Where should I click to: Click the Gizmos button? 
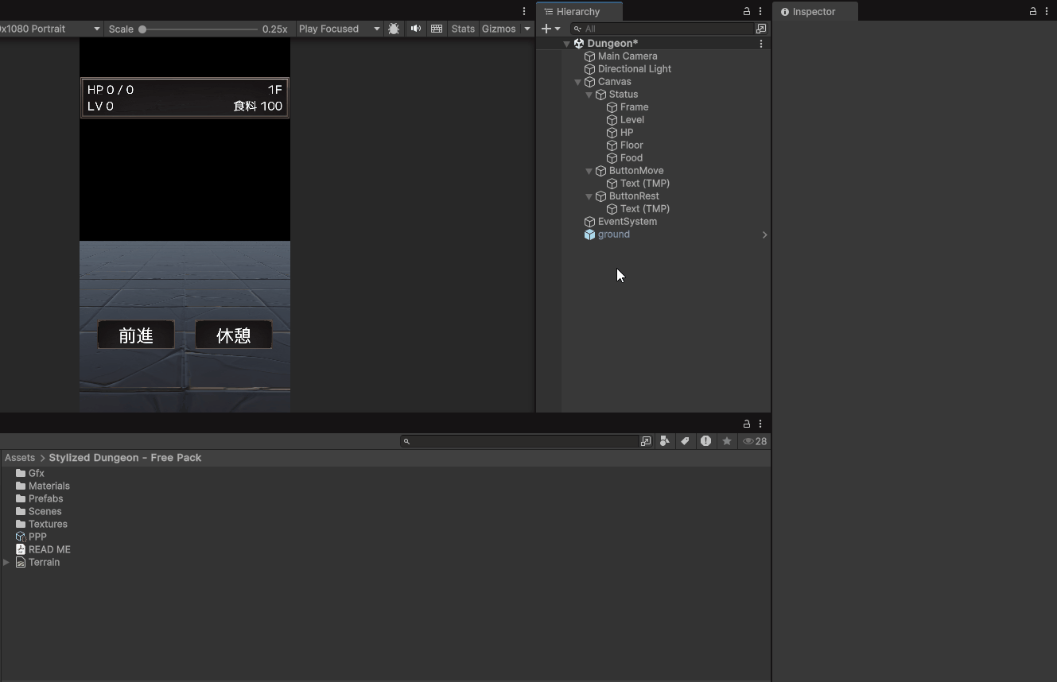tap(499, 29)
